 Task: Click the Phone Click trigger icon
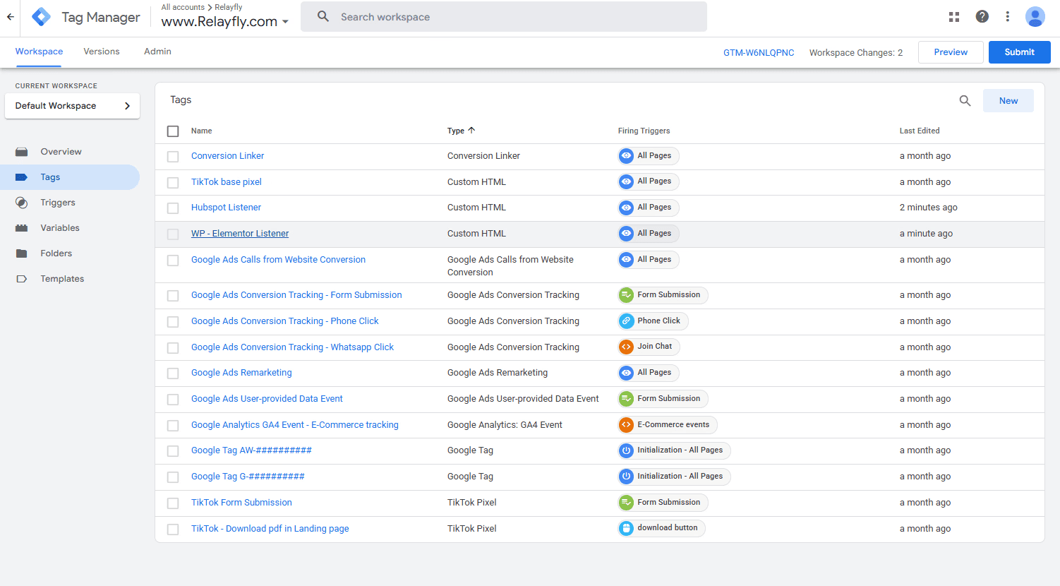[x=626, y=321]
